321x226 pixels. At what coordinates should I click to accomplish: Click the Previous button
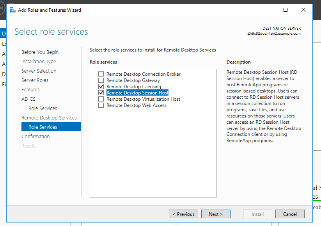[183, 214]
